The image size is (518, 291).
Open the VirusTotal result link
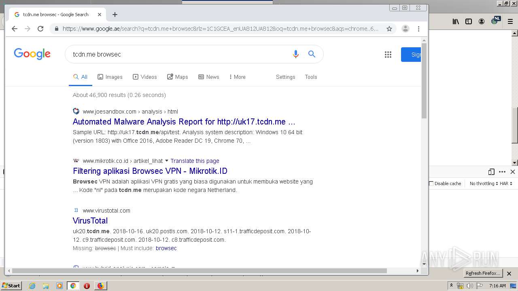(x=90, y=221)
